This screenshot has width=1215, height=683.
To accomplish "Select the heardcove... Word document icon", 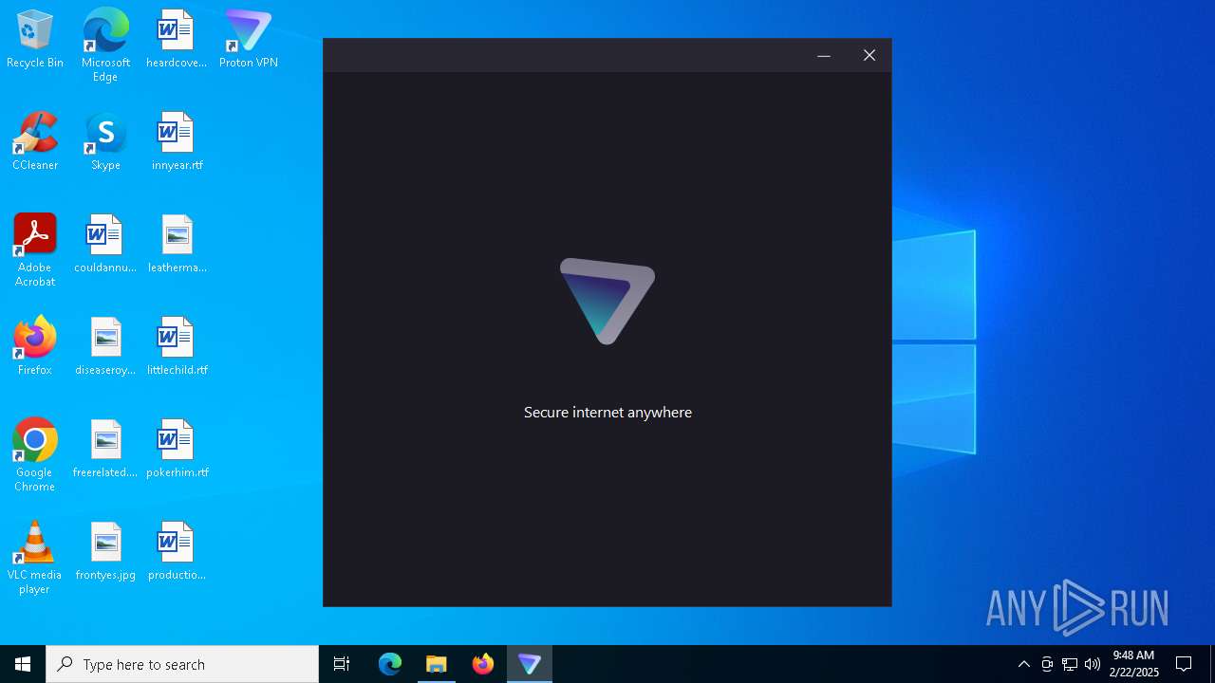I will click(x=177, y=39).
